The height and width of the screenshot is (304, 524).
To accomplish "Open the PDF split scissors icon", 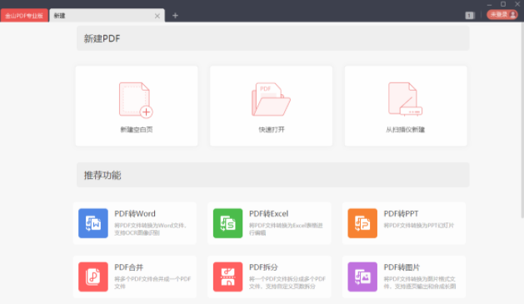I will (228, 277).
